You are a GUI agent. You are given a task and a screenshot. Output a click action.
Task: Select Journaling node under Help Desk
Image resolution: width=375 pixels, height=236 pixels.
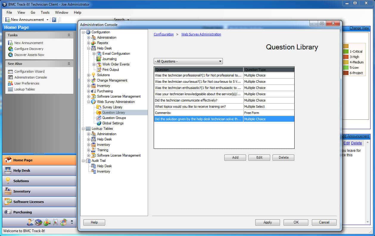coord(109,59)
